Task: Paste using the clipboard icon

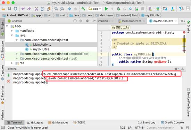Action: (49, 9)
